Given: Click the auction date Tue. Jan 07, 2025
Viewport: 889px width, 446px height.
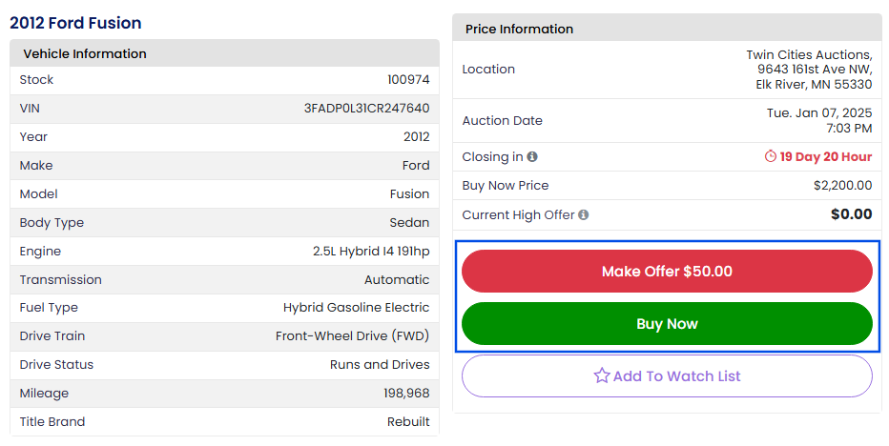Looking at the screenshot, I should (819, 113).
